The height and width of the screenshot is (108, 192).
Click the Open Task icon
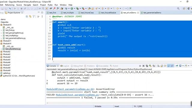[93, 9]
